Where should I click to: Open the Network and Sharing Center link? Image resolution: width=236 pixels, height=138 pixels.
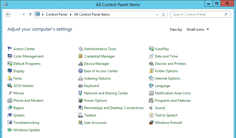point(106,93)
